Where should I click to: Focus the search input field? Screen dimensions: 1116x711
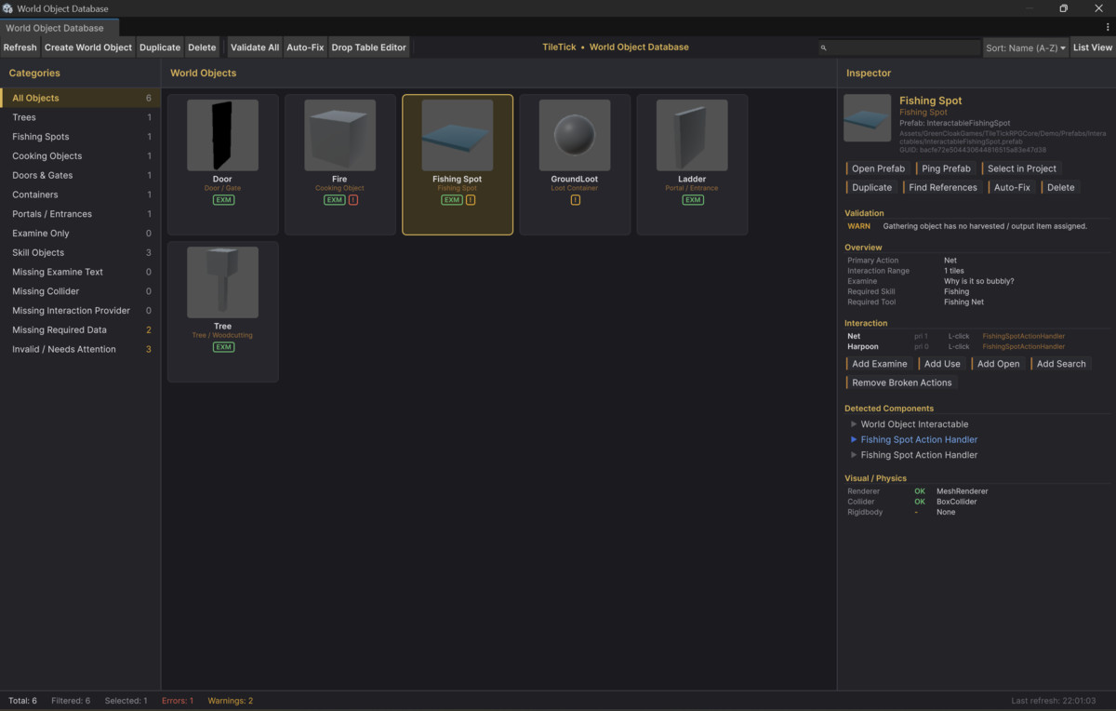[898, 47]
